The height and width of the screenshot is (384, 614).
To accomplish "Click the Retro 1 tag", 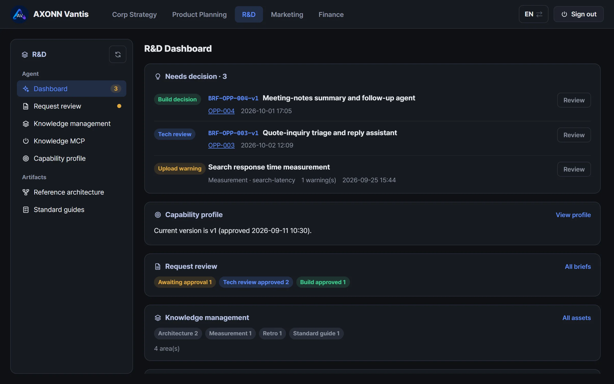I will tap(272, 333).
